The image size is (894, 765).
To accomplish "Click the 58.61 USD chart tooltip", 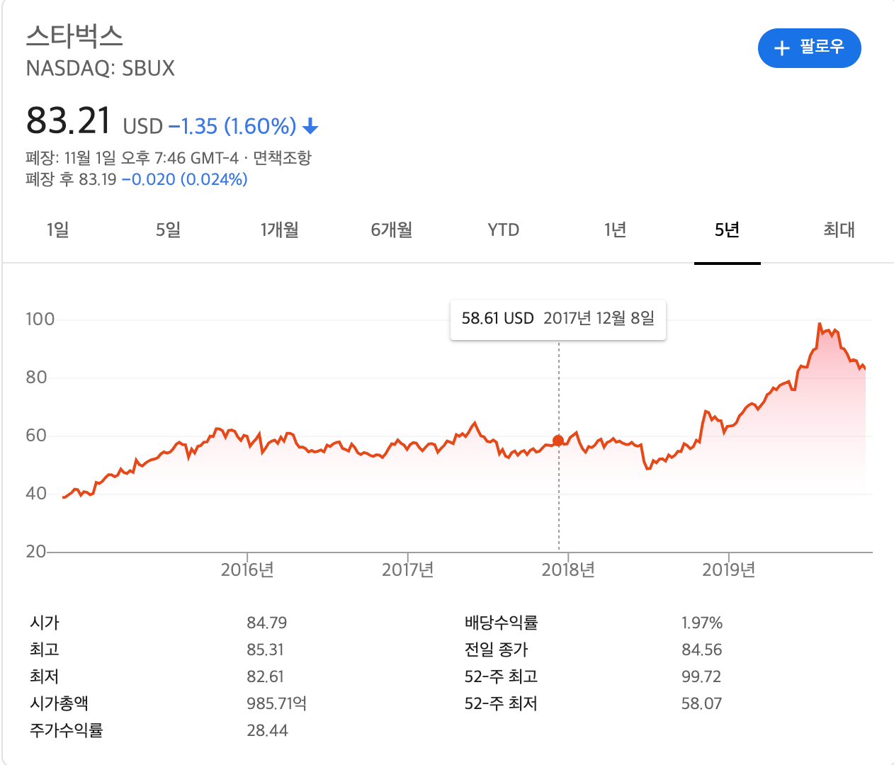I will [558, 319].
